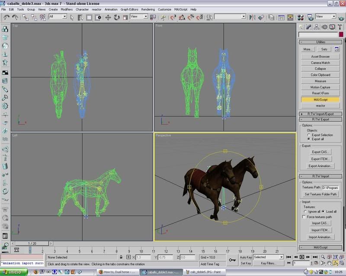
Task: Toggle the Percent Snap icon
Action: pyautogui.click(x=191, y=17)
